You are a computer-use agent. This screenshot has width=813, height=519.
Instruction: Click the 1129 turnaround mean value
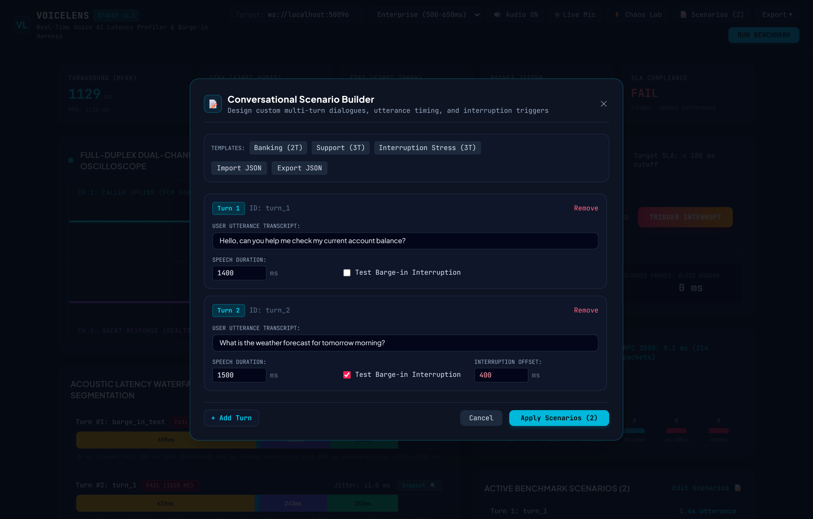click(x=84, y=94)
